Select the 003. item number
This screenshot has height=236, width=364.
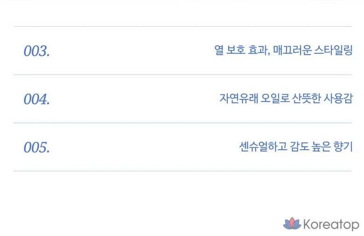click(x=36, y=51)
